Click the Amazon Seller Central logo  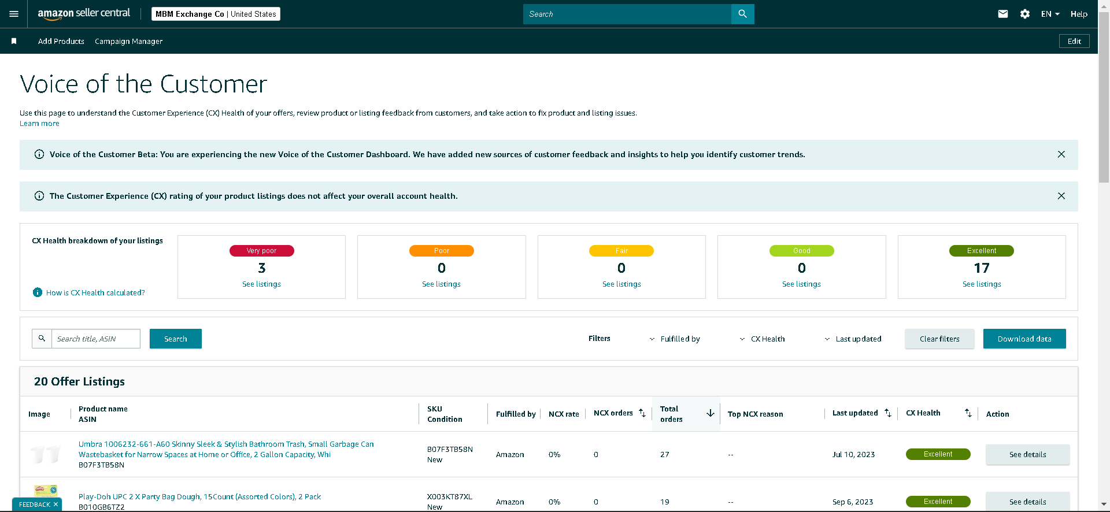pos(84,14)
